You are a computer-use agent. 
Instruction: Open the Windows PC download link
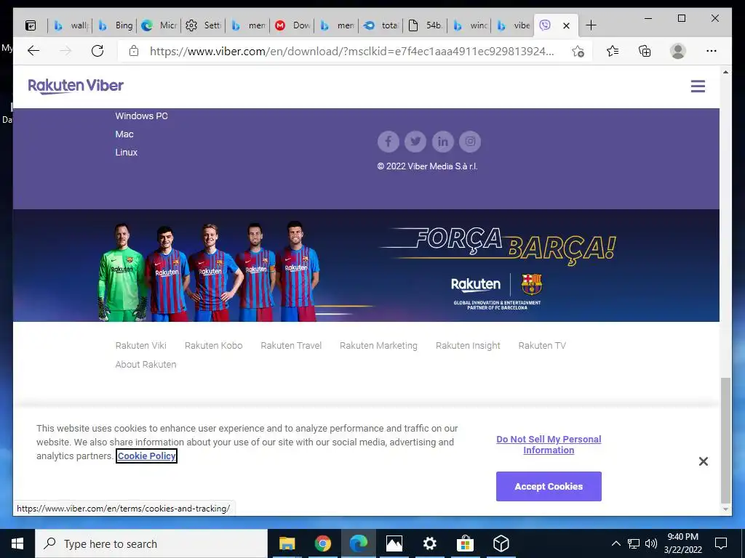[x=141, y=116]
